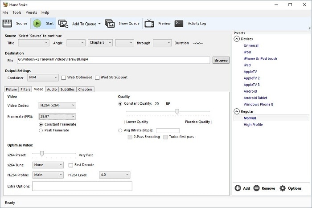Toggle the 2-Pass Encoding checkbox

130,137
